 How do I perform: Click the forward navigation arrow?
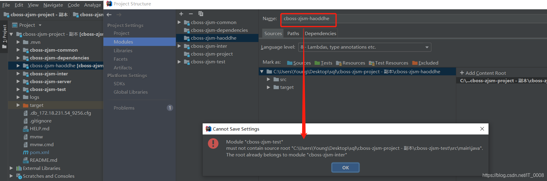(x=119, y=15)
